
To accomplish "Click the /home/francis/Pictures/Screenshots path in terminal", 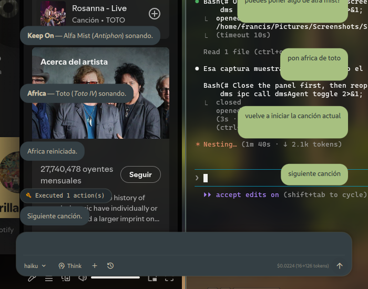I will coord(292,26).
